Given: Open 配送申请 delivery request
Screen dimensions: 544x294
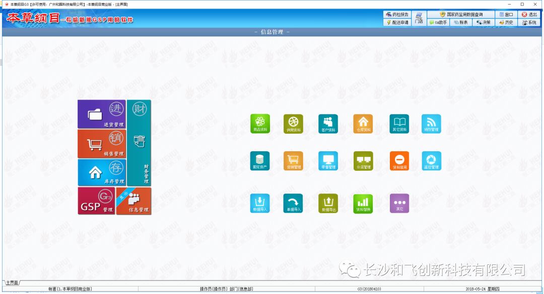Looking at the screenshot, I should pyautogui.click(x=397, y=22).
